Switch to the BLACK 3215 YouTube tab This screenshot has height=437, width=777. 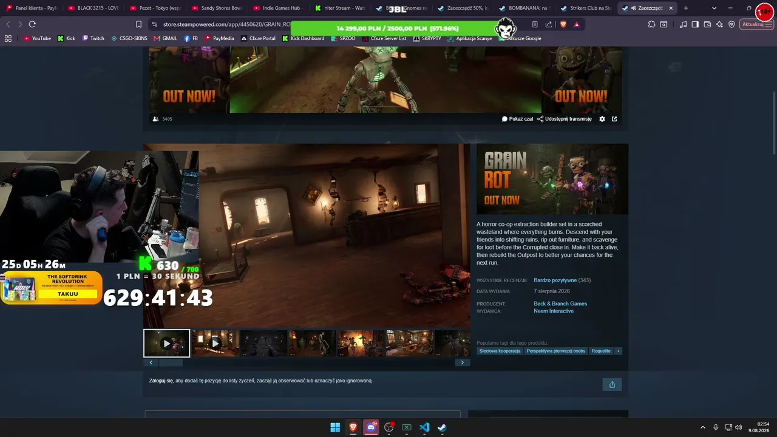93,8
